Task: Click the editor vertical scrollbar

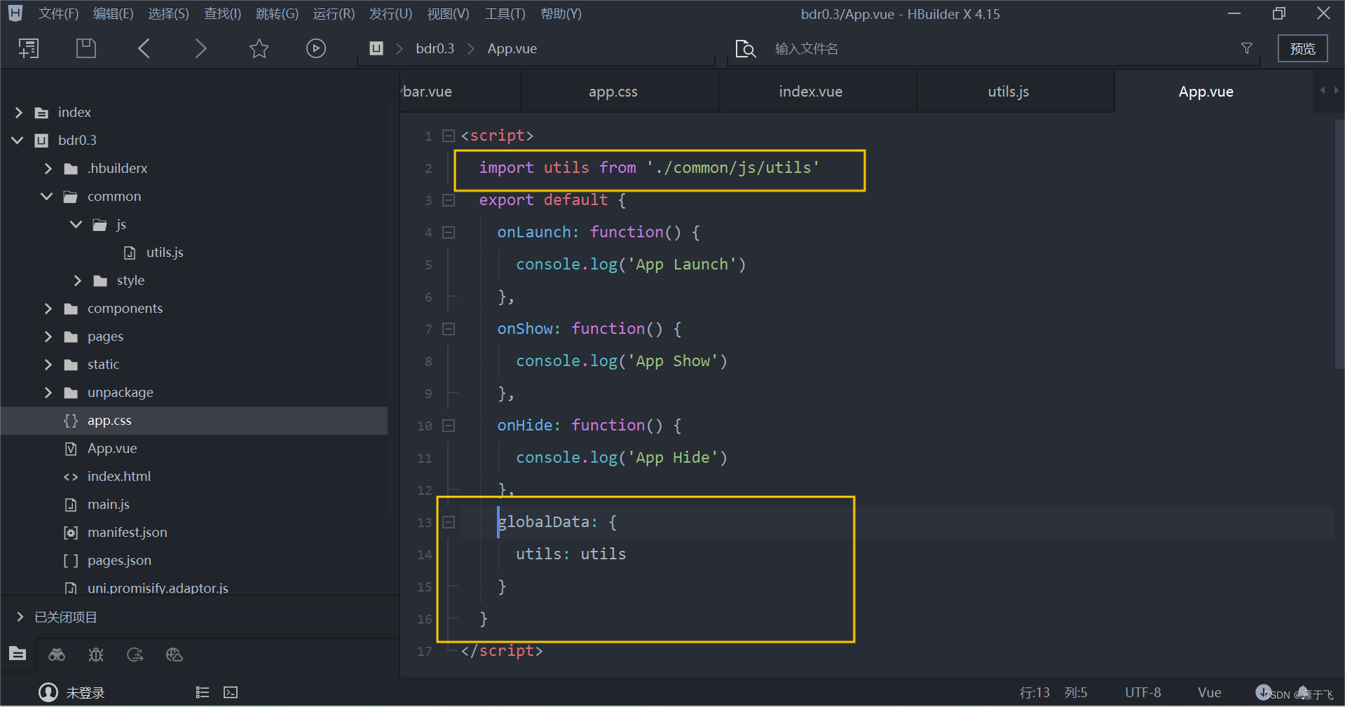Action: 1339,245
